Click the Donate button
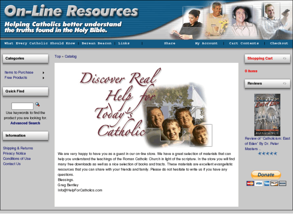 266,175
